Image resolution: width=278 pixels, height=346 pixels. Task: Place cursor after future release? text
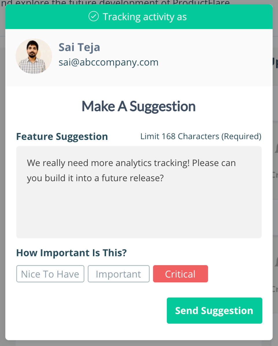[x=165, y=178]
